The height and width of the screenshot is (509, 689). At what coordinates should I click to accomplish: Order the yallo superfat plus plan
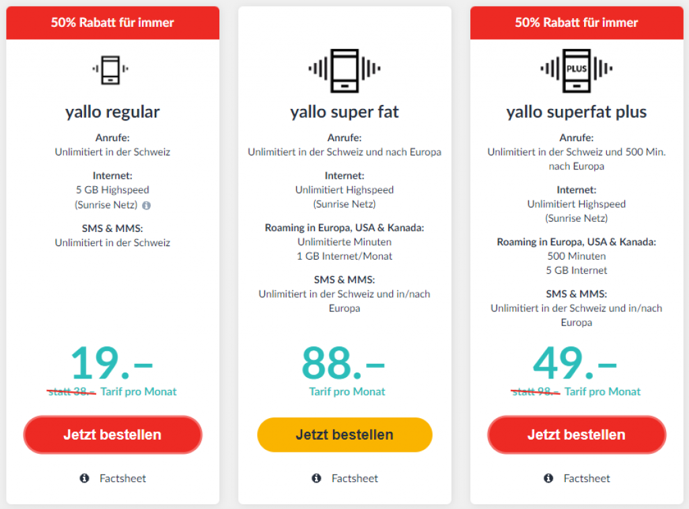577,434
